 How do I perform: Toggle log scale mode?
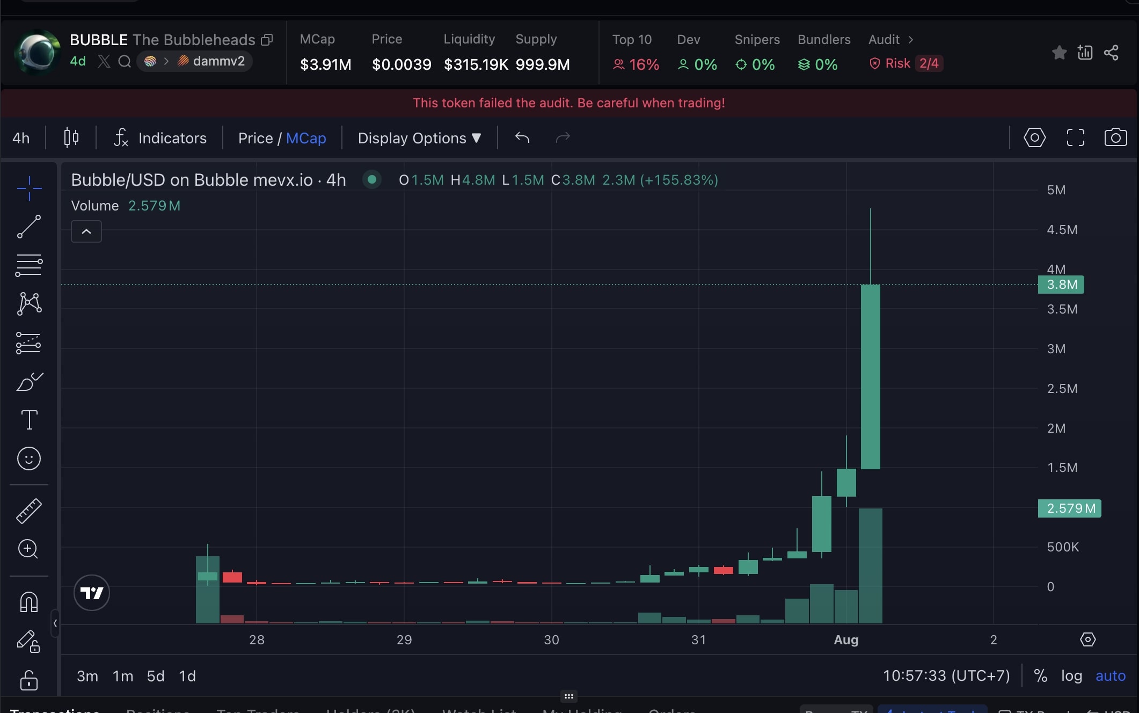click(1071, 675)
